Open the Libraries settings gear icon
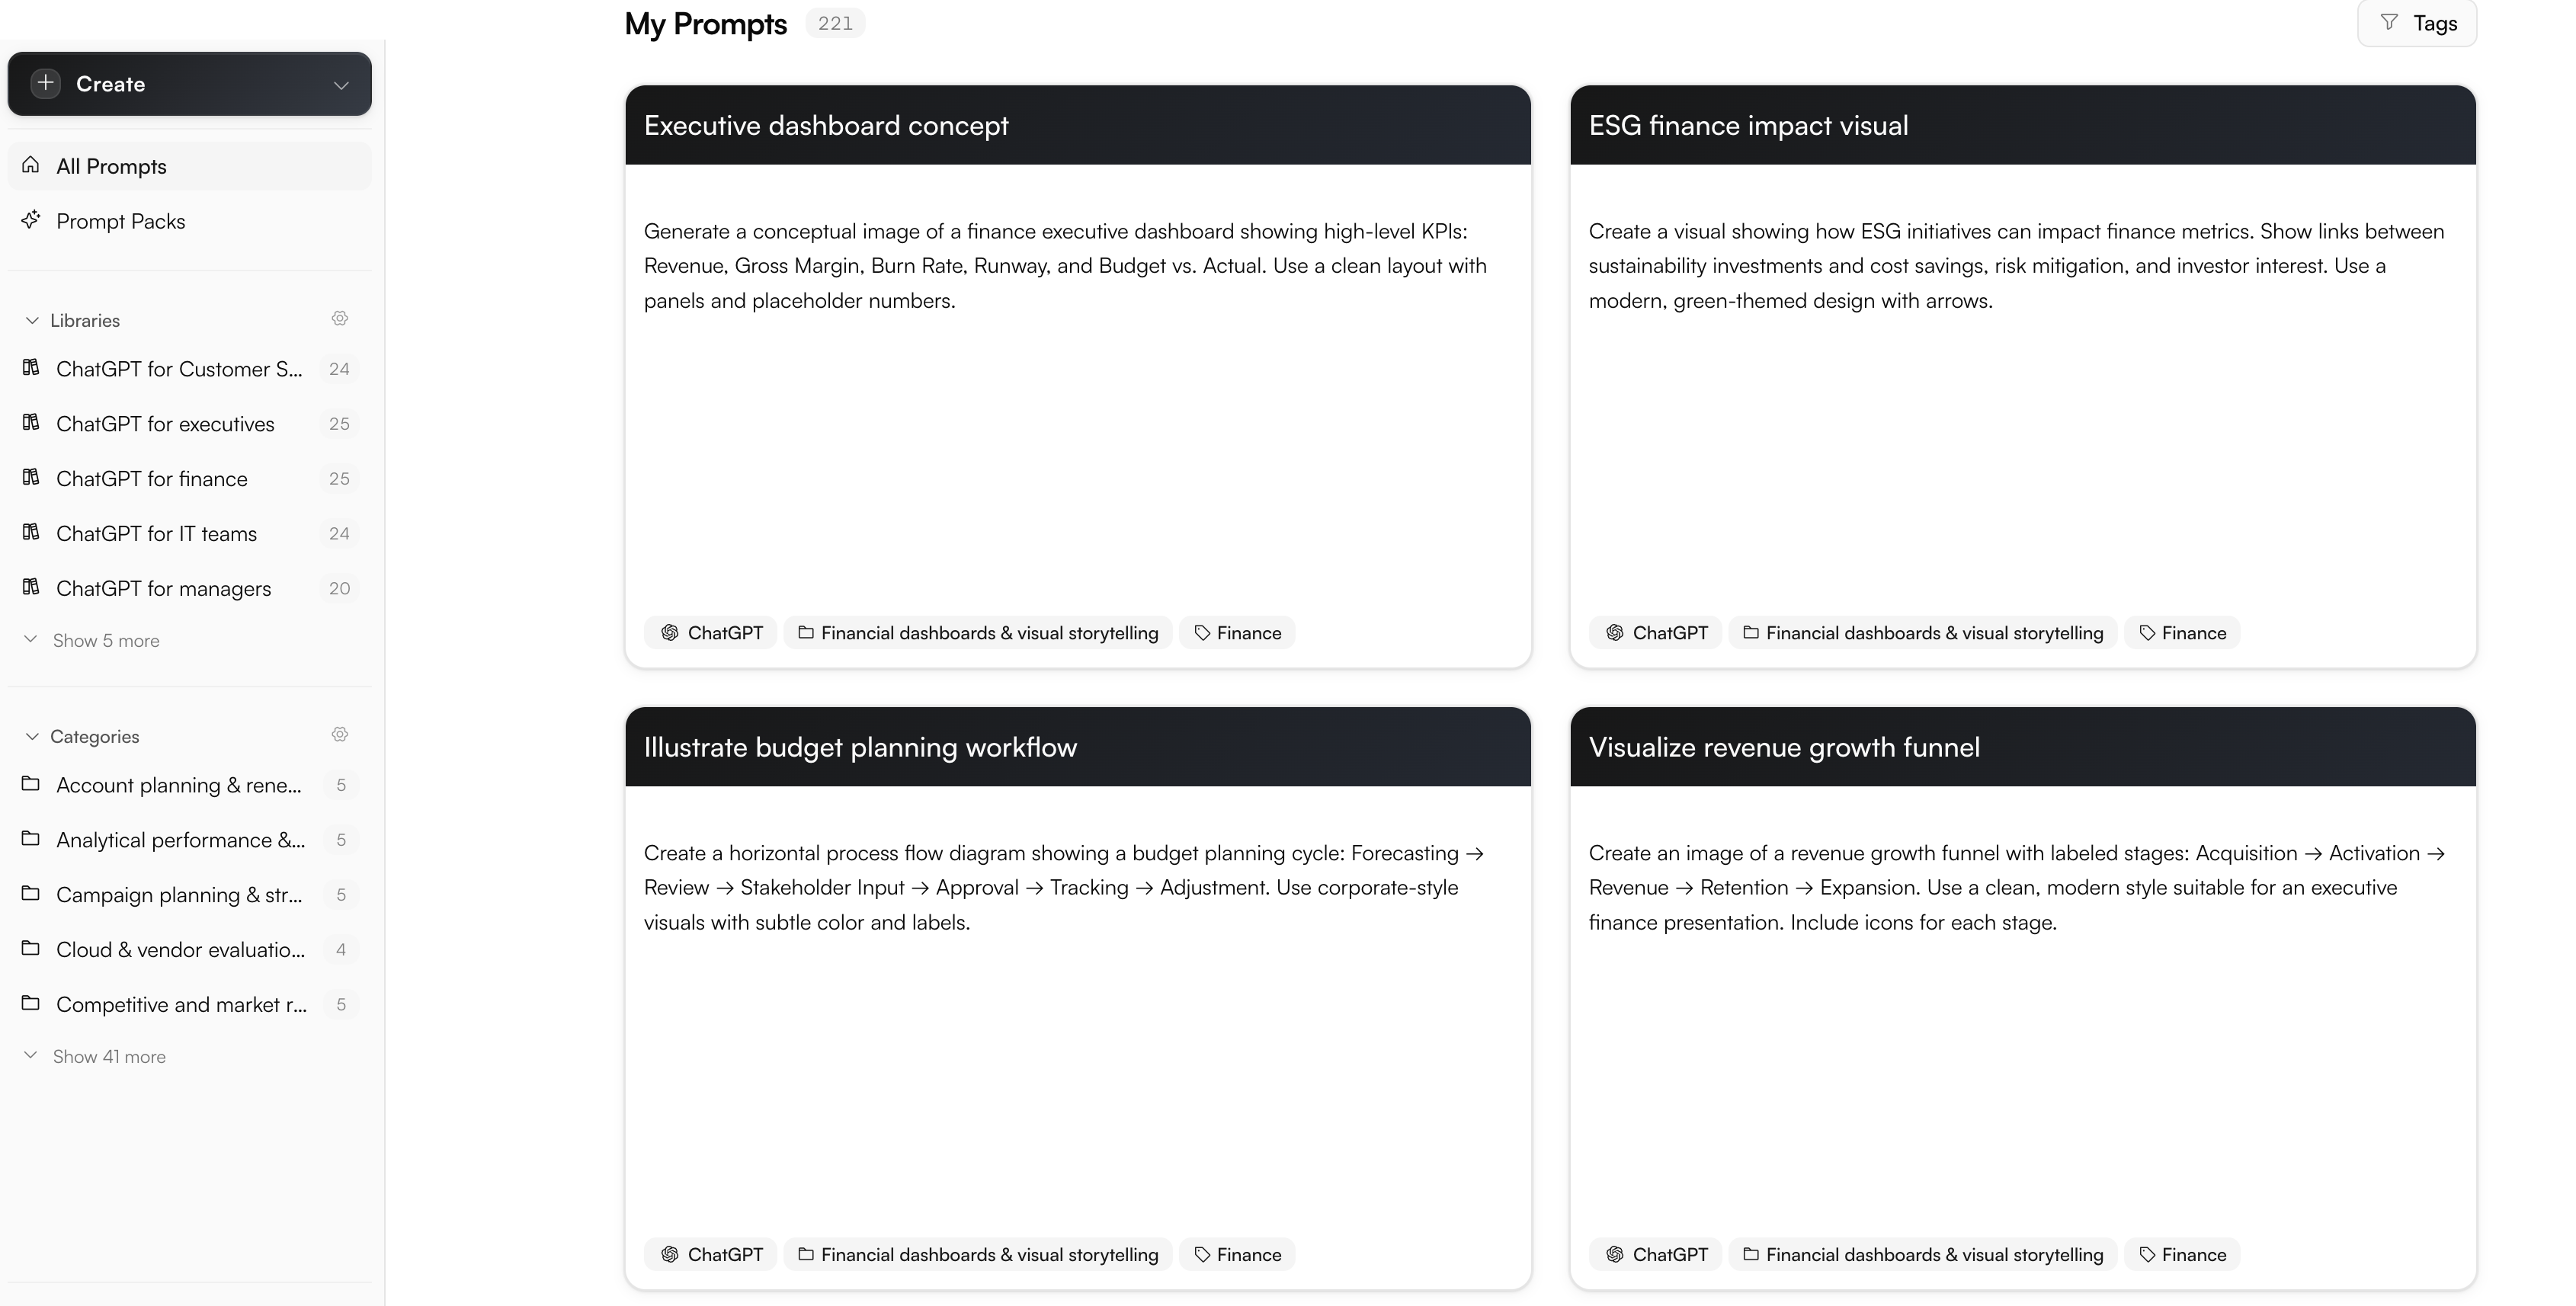 click(340, 319)
